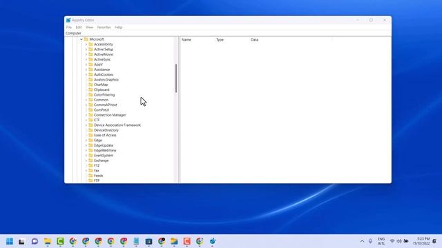Open the File menu
This screenshot has height=248, width=442.
pyautogui.click(x=69, y=28)
